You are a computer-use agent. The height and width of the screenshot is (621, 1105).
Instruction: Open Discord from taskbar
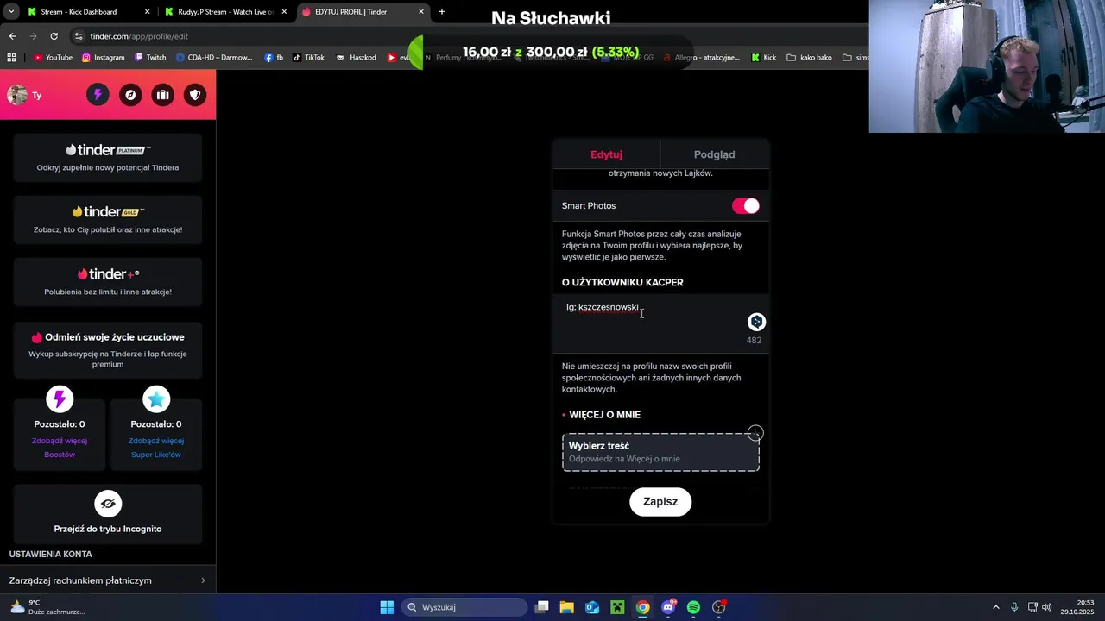[x=668, y=607]
